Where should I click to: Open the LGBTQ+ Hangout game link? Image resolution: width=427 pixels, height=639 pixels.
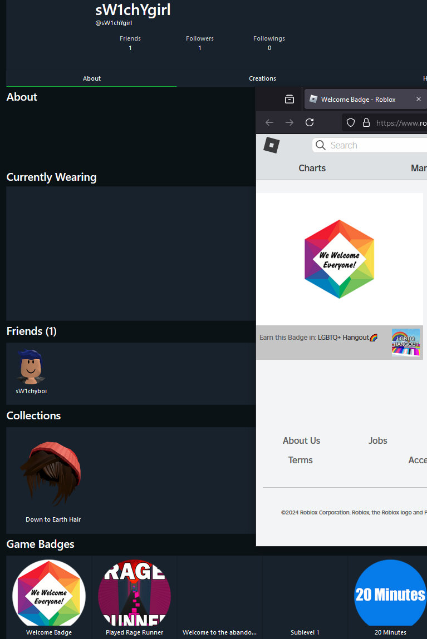[x=347, y=338]
